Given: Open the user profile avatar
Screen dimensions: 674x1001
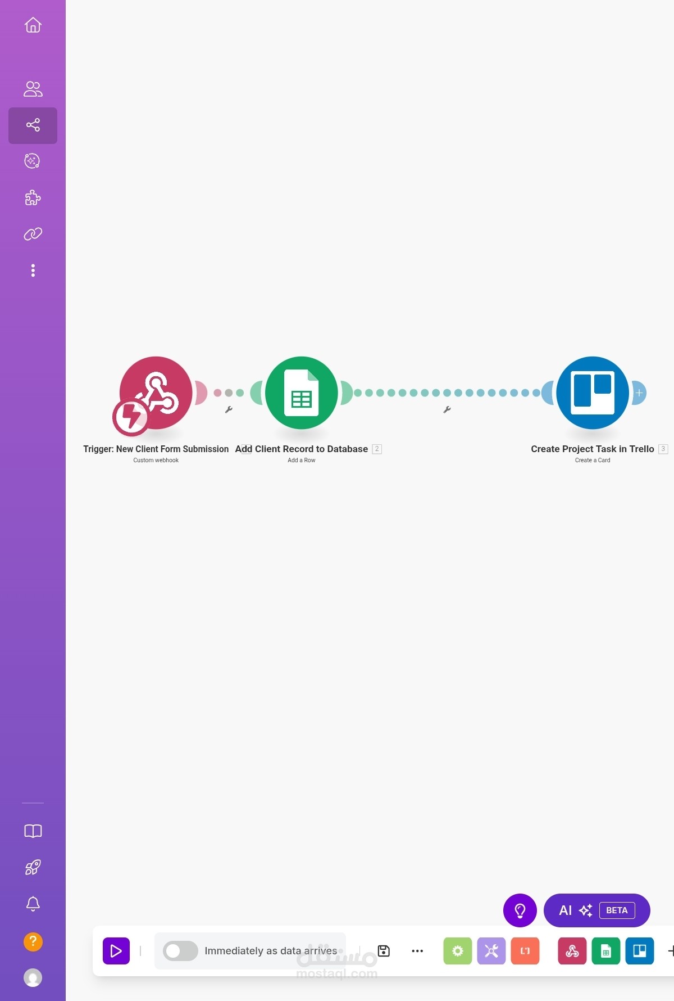Looking at the screenshot, I should pyautogui.click(x=33, y=978).
